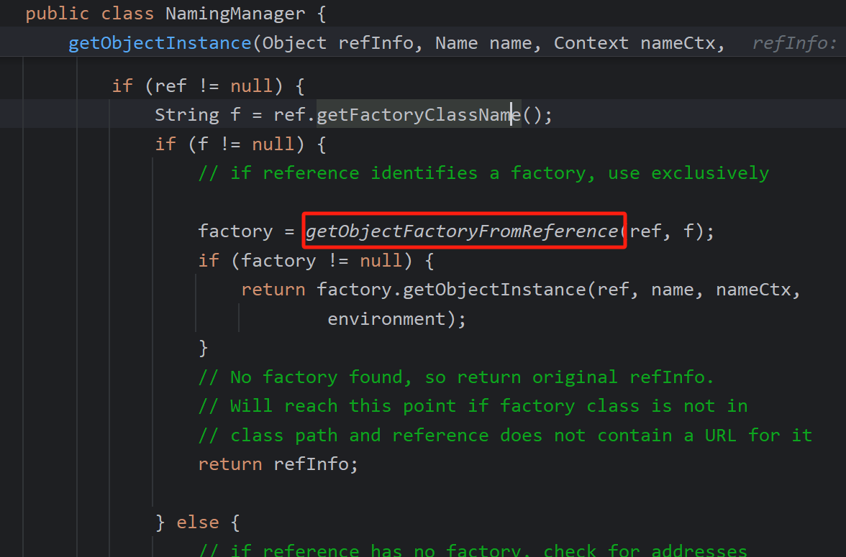Click the 'public class' keywords

89,14
